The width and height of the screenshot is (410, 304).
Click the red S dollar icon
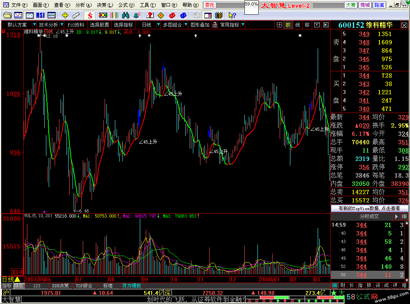(90, 15)
